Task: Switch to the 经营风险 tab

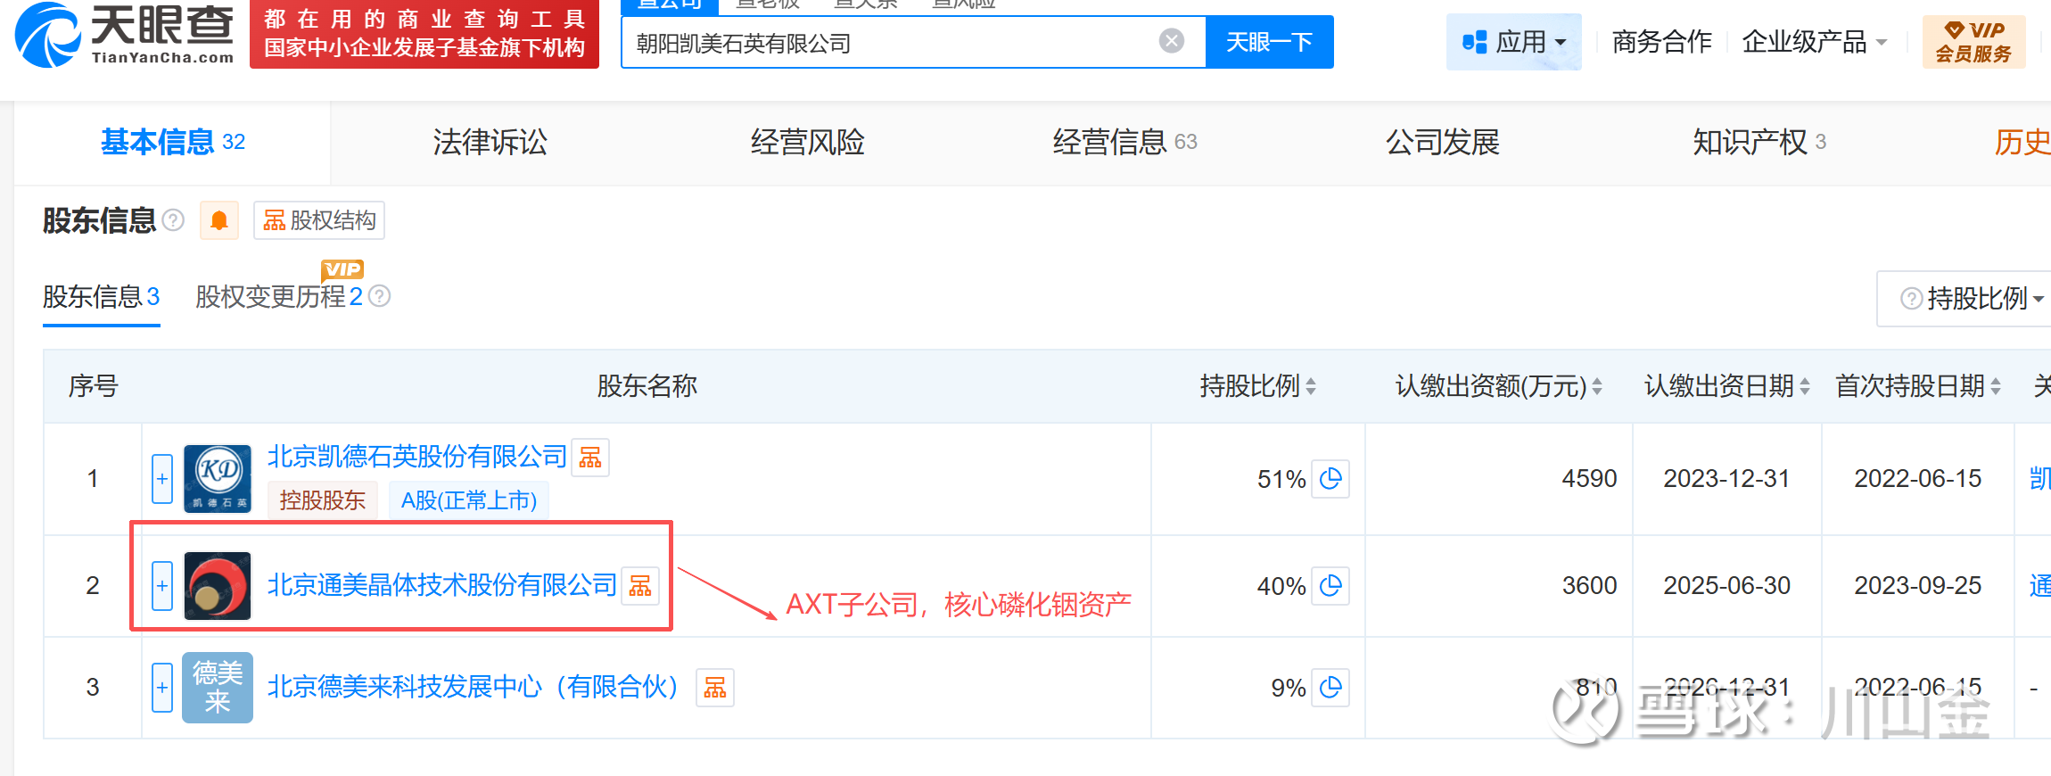Action: coord(807,142)
